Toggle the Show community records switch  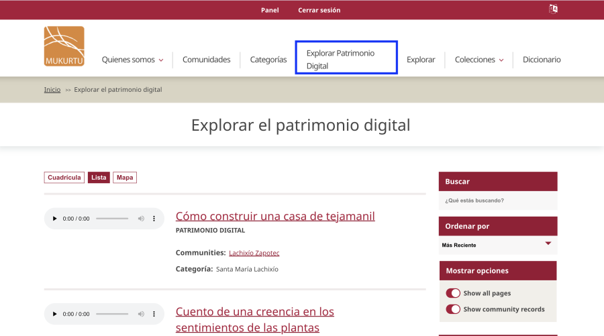453,309
